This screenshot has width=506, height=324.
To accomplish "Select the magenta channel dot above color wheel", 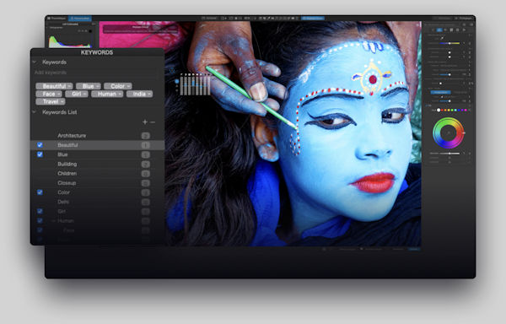I will [x=466, y=111].
